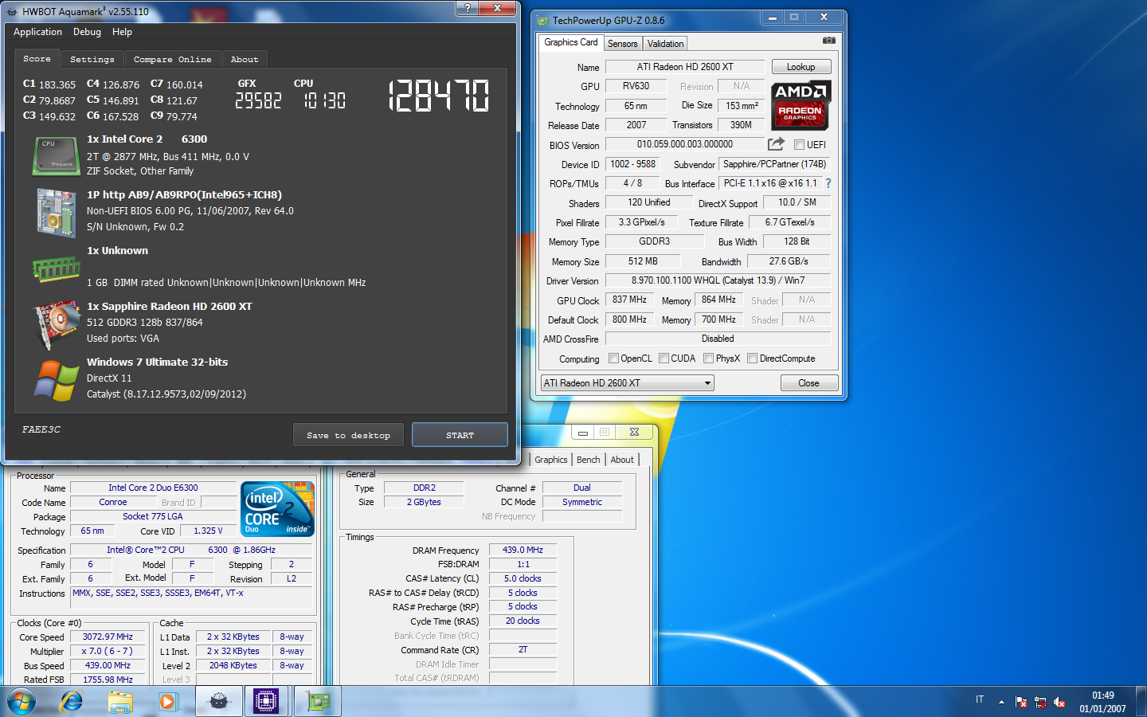This screenshot has height=717, width=1147.
Task: Click the Sapphire Radeon graphics card icon
Action: 56,324
